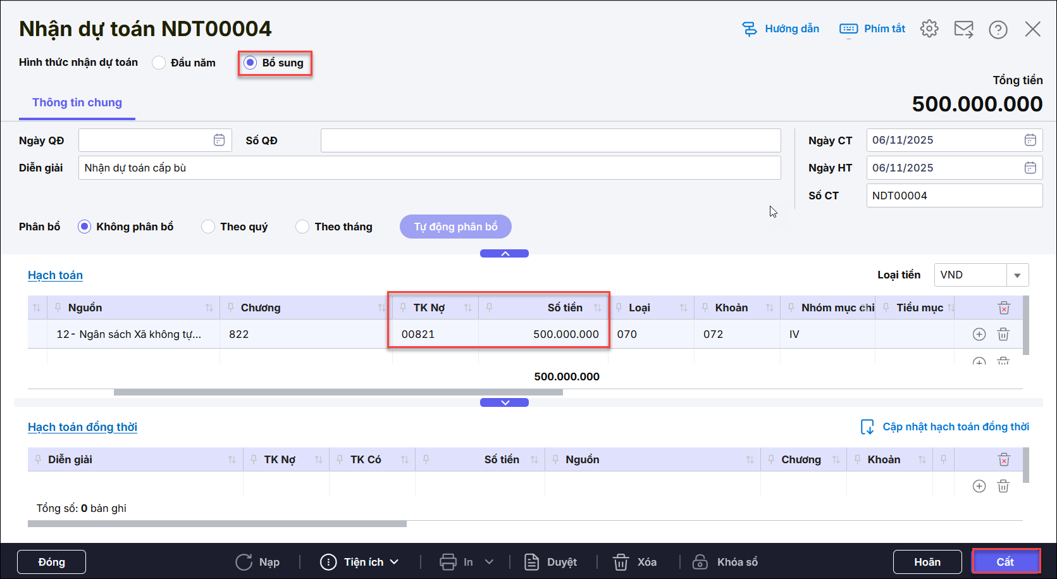
Task: Click the mail feedback icon
Action: click(963, 29)
